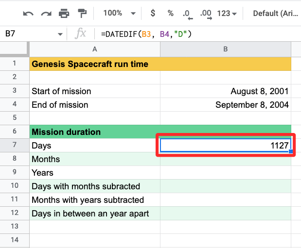This screenshot has height=248, width=301.
Task: Increase decimal places icon
Action: (x=205, y=14)
